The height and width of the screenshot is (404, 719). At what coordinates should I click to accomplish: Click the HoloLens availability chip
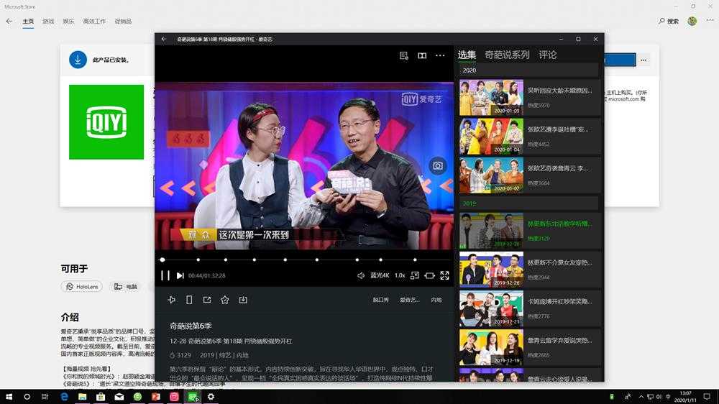pyautogui.click(x=82, y=287)
